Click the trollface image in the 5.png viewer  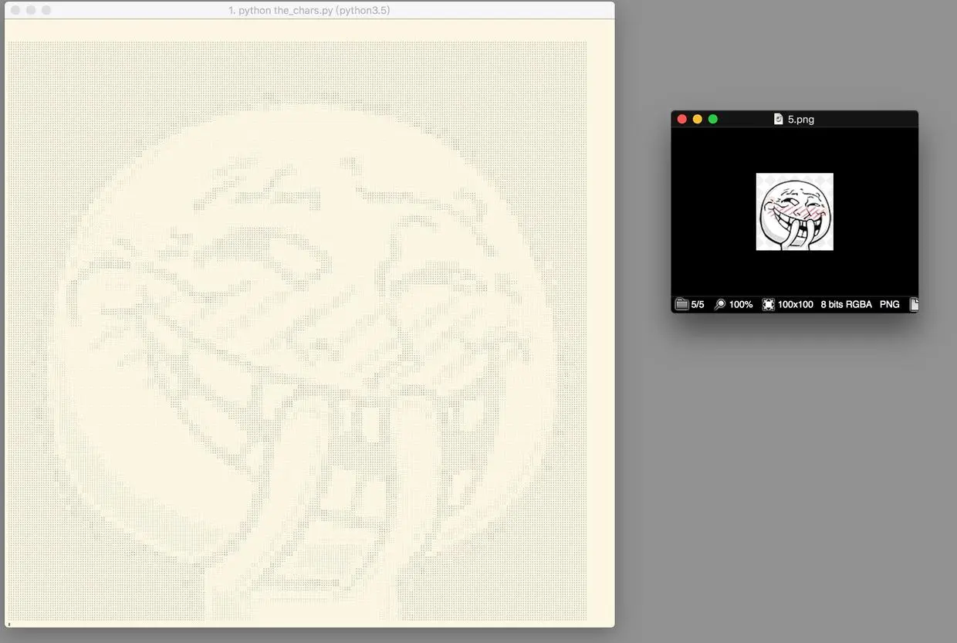click(794, 212)
